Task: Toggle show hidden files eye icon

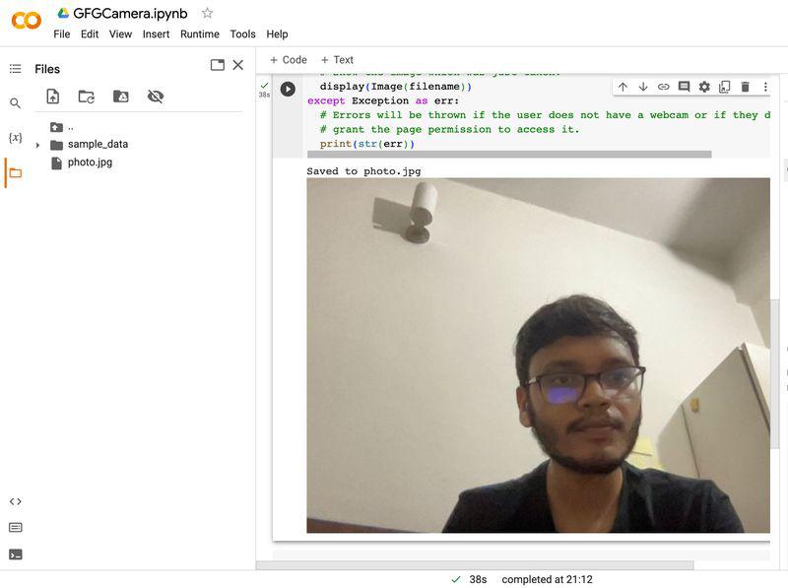Action: tap(156, 96)
